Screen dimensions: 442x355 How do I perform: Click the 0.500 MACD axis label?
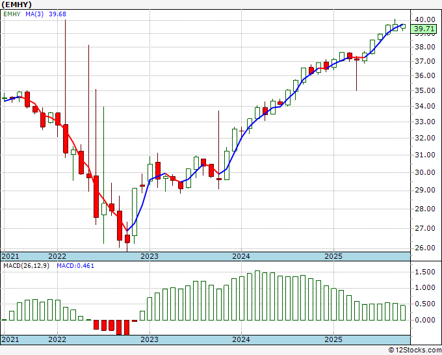point(425,304)
